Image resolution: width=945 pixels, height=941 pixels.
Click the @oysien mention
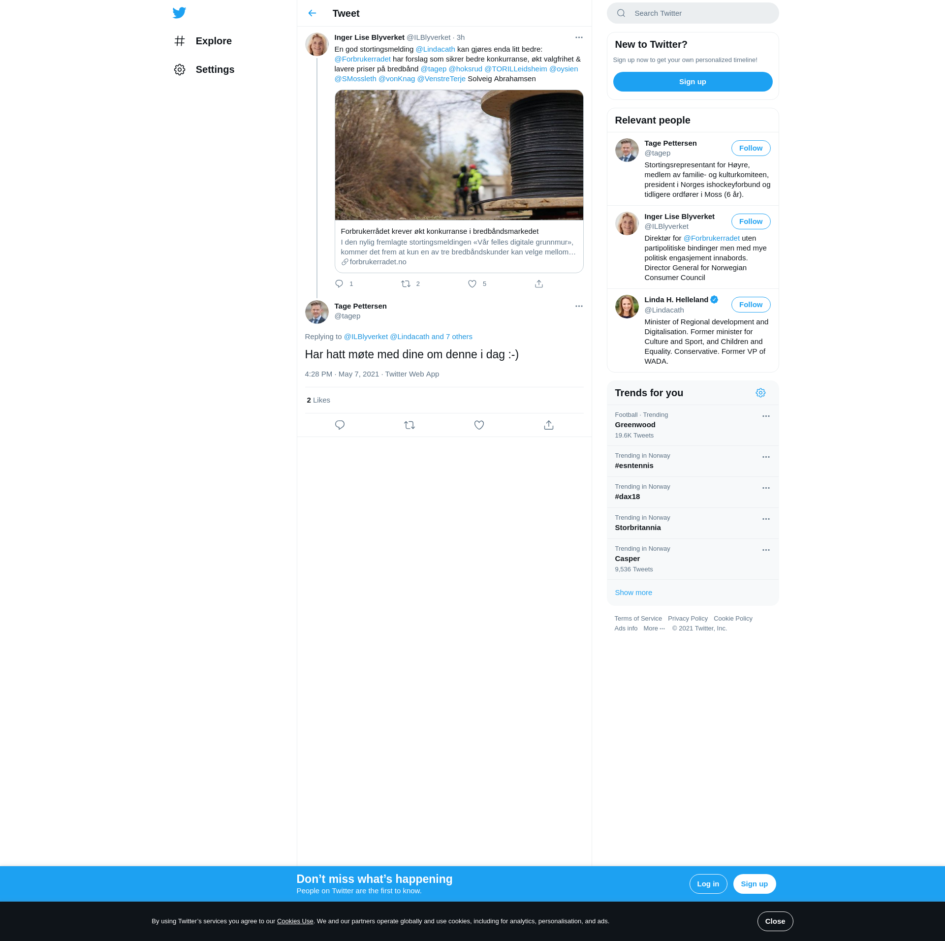pos(564,69)
